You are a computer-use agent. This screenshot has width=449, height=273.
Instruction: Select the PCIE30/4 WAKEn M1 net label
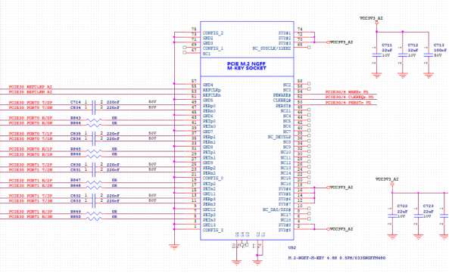347,92
